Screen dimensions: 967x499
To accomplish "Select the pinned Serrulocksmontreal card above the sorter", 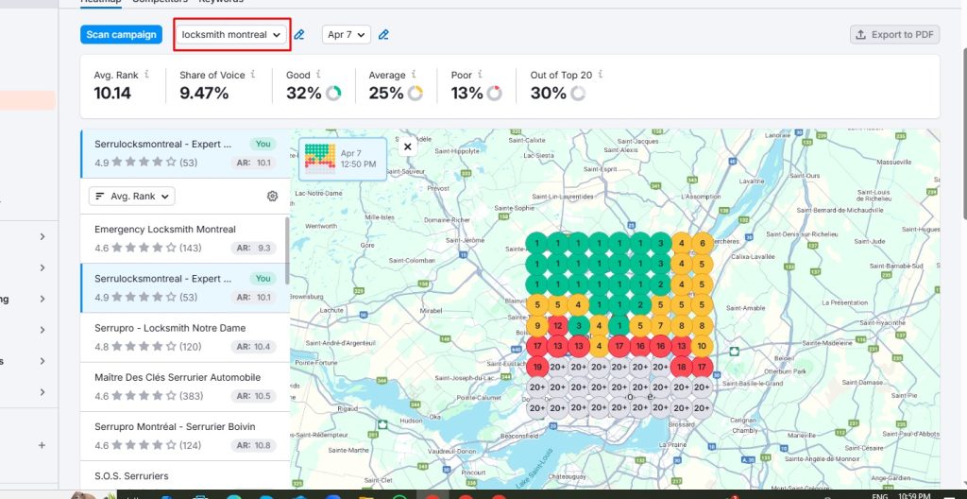I will pyautogui.click(x=185, y=153).
